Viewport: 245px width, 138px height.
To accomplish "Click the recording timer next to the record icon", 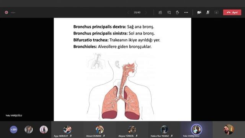I will (13, 13).
